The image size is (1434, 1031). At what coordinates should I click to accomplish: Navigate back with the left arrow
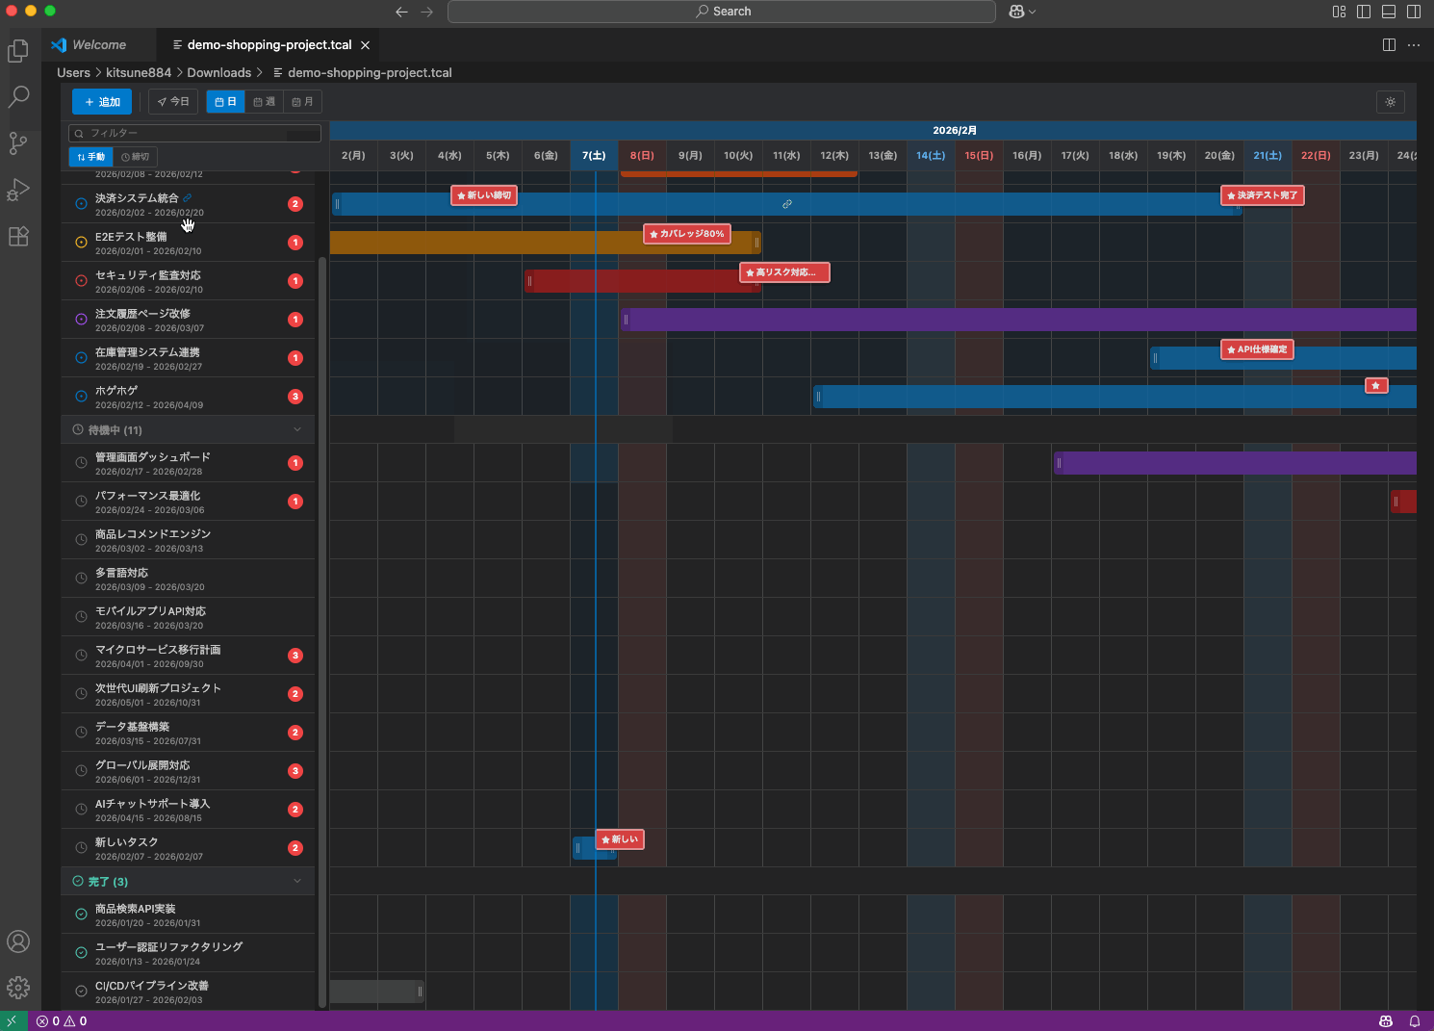402,12
